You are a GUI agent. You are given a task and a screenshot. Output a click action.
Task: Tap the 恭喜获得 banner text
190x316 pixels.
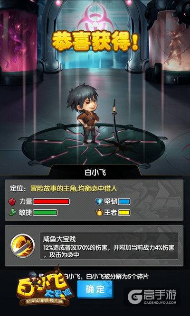click(x=95, y=42)
